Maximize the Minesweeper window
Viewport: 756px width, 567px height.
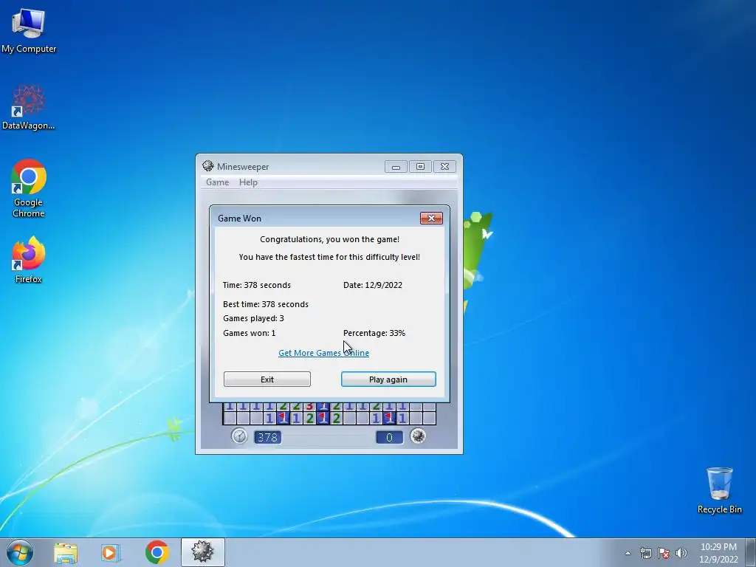[420, 167]
